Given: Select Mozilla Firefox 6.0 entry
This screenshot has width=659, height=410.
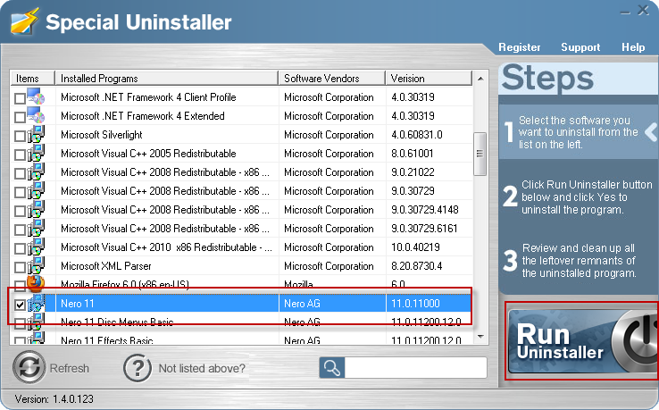Looking at the screenshot, I should coord(124,285).
